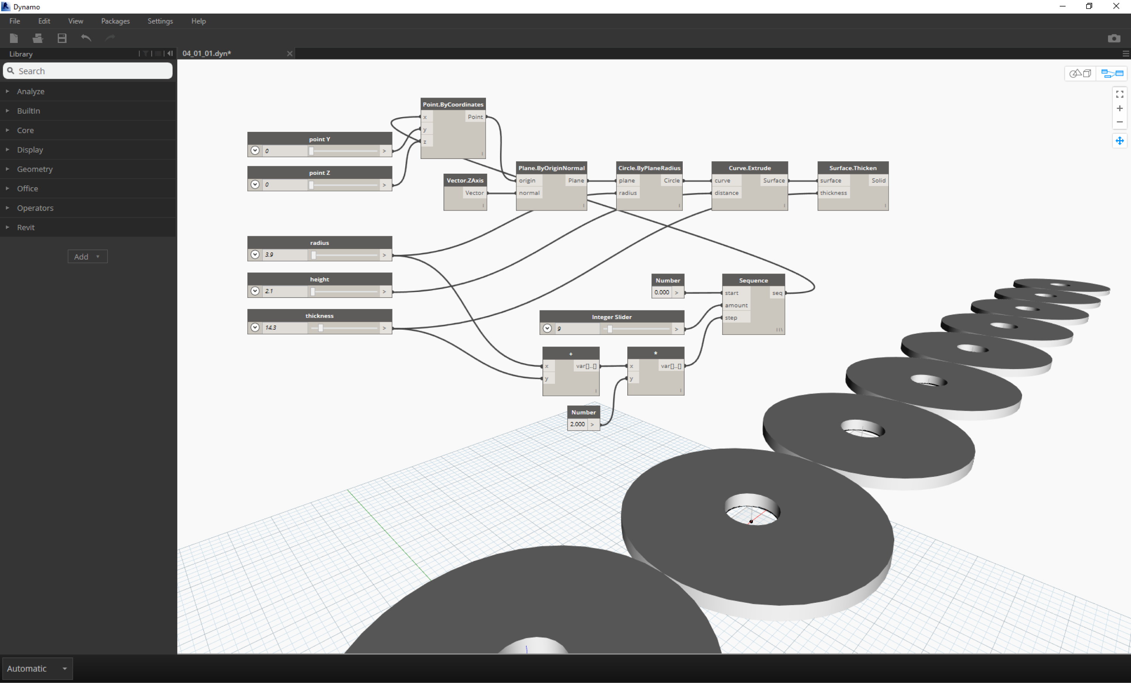This screenshot has width=1131, height=683.
Task: Click the library filter icon
Action: (x=146, y=53)
